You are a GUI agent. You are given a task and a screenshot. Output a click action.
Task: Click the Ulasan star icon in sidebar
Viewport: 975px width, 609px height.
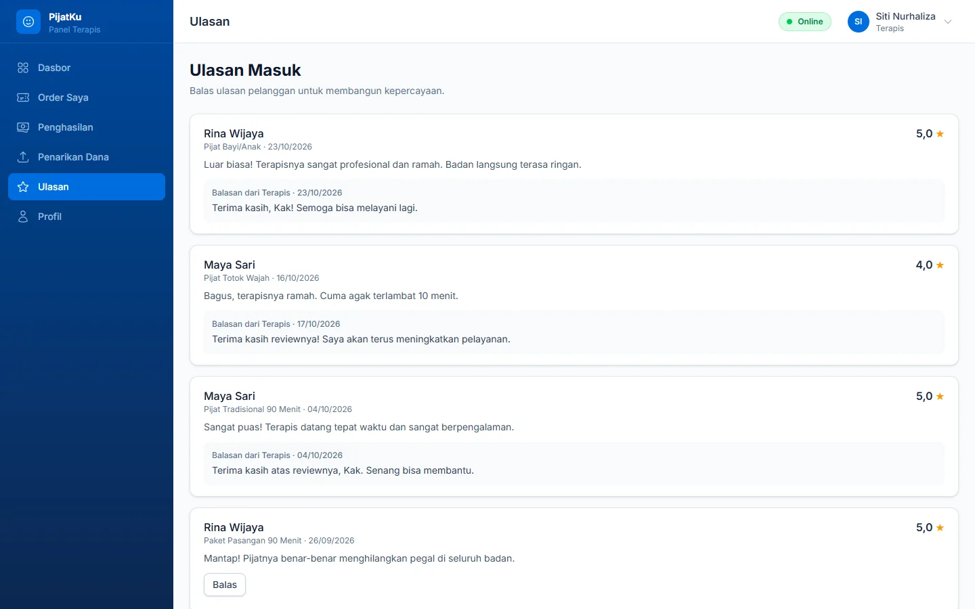tap(23, 187)
